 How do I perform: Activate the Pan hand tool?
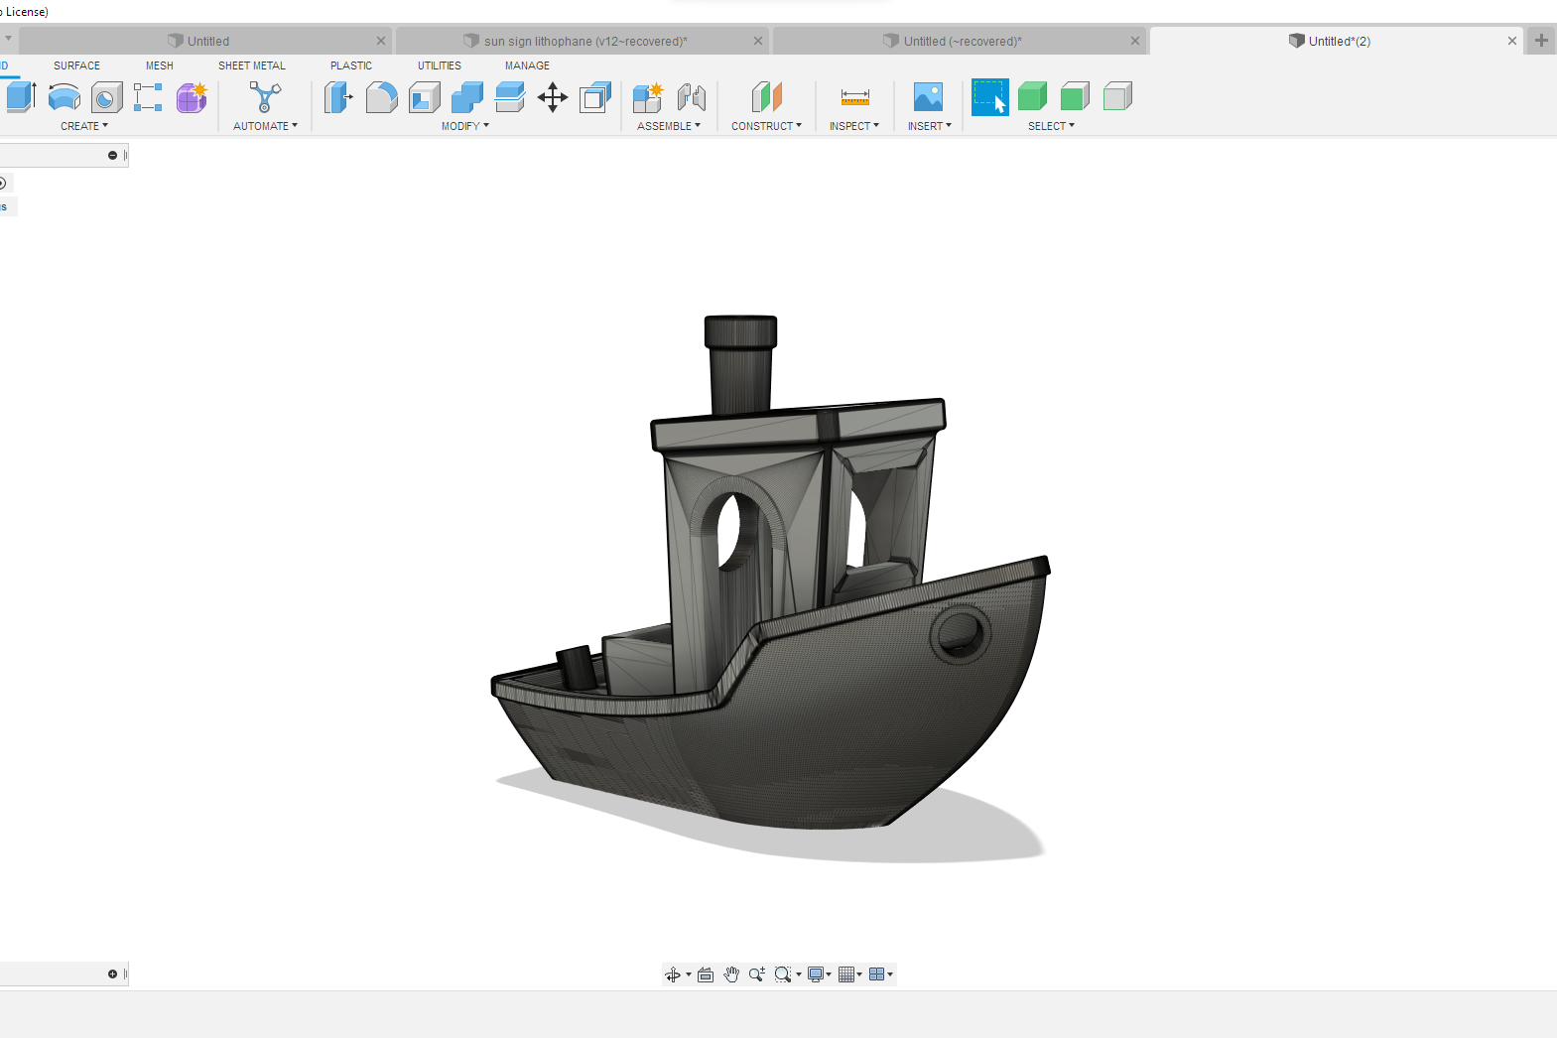[x=731, y=974]
